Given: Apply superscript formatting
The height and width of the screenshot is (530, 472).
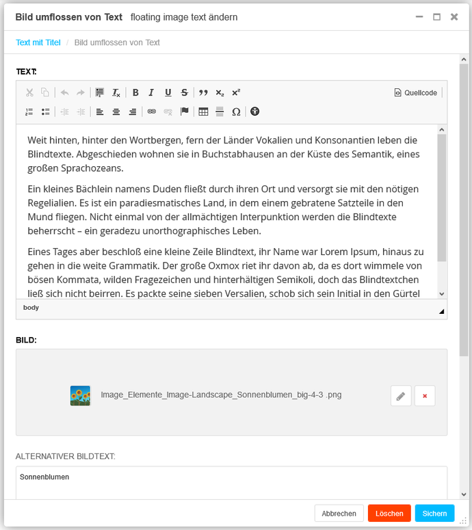Looking at the screenshot, I should point(236,92).
